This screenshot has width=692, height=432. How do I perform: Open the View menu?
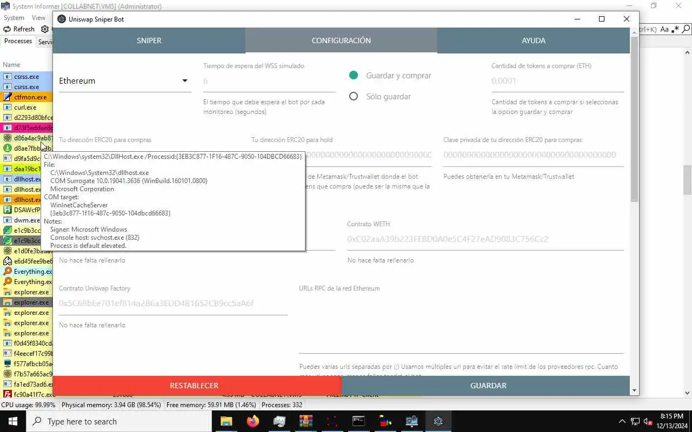click(39, 18)
